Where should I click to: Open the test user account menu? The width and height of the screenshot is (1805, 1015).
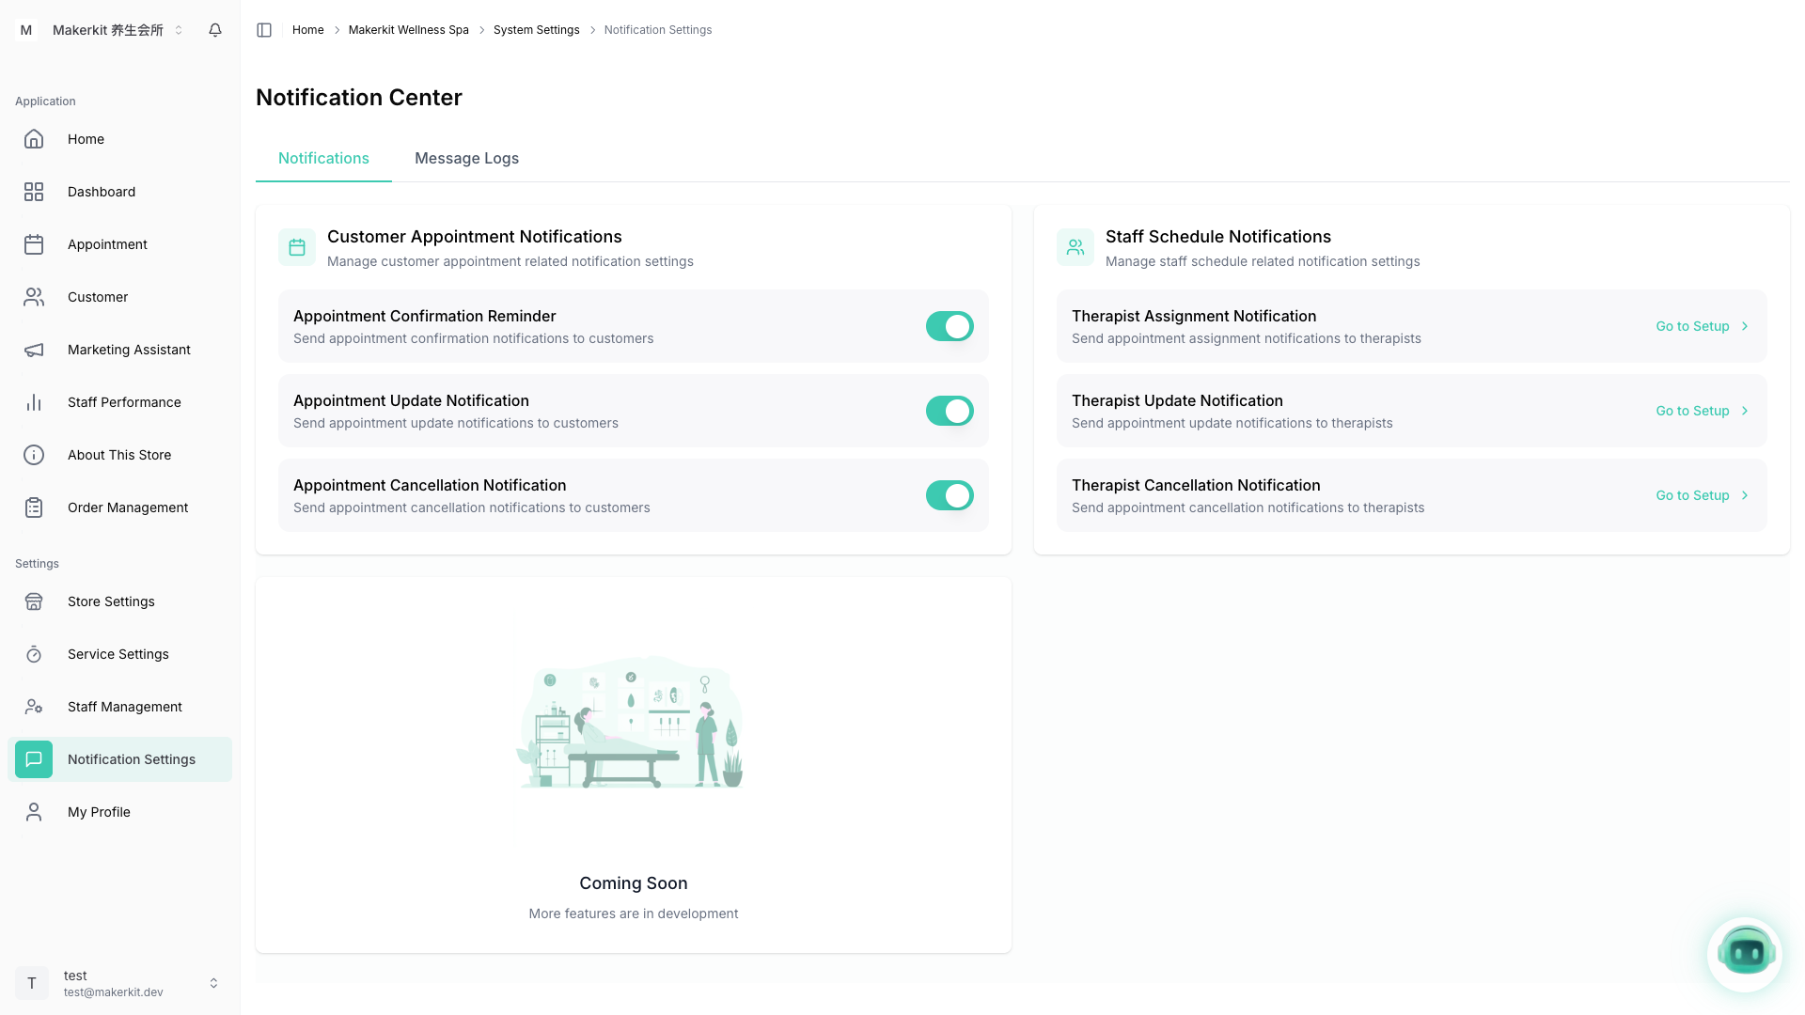[x=119, y=983]
